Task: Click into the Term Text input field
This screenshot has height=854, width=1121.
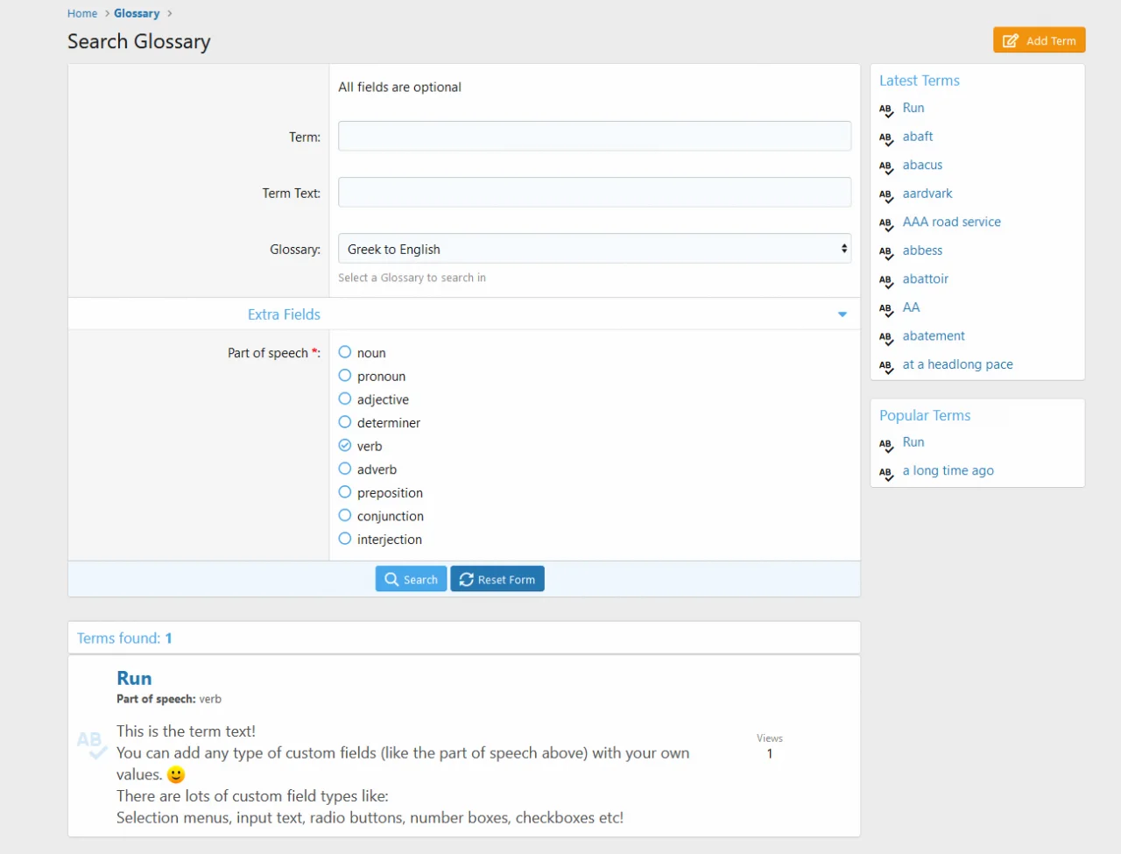Action: pos(594,193)
